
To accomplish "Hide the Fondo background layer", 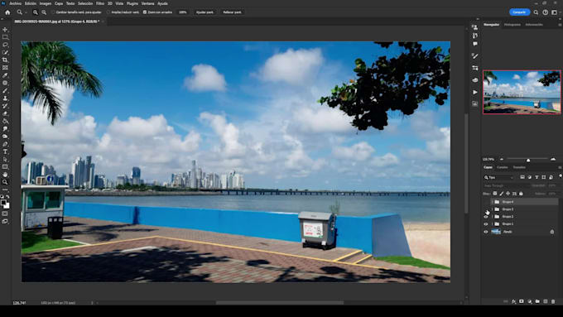I will point(486,232).
